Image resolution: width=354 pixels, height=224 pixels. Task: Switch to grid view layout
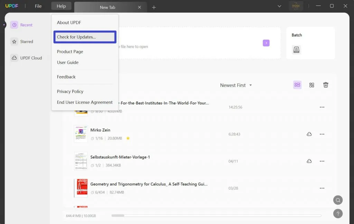click(311, 85)
